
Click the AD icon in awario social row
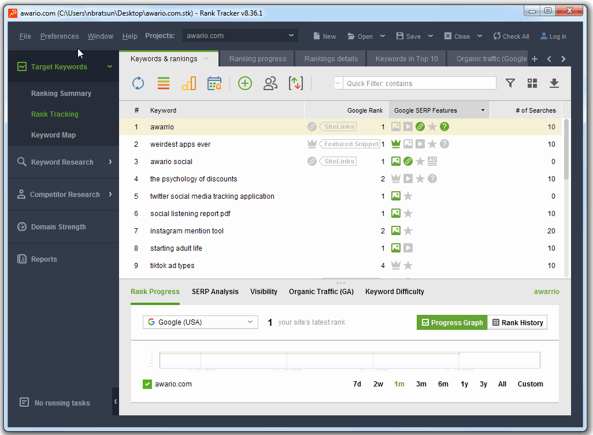[x=432, y=161]
